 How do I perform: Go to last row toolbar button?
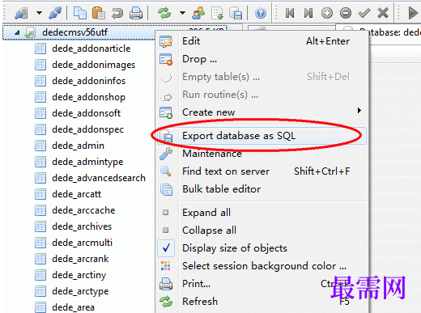coord(308,13)
